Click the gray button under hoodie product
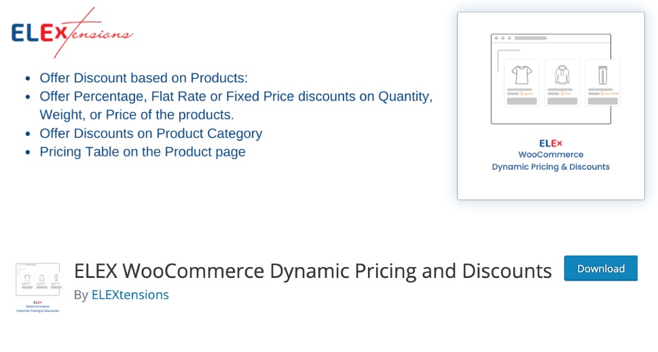Viewport: 658px width, 352px height. pos(562,101)
